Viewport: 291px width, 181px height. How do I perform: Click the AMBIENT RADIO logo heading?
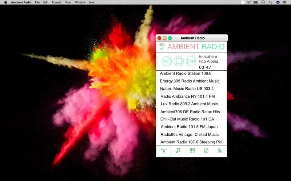tap(196, 47)
